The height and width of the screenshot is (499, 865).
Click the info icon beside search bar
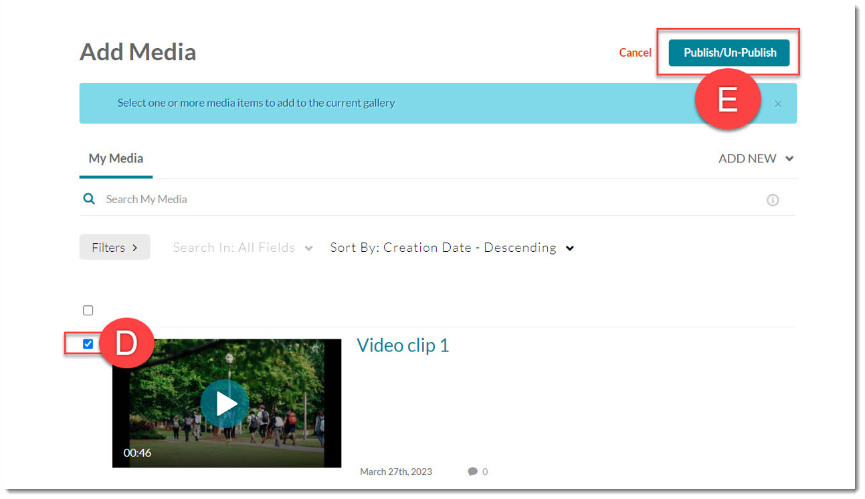[772, 200]
